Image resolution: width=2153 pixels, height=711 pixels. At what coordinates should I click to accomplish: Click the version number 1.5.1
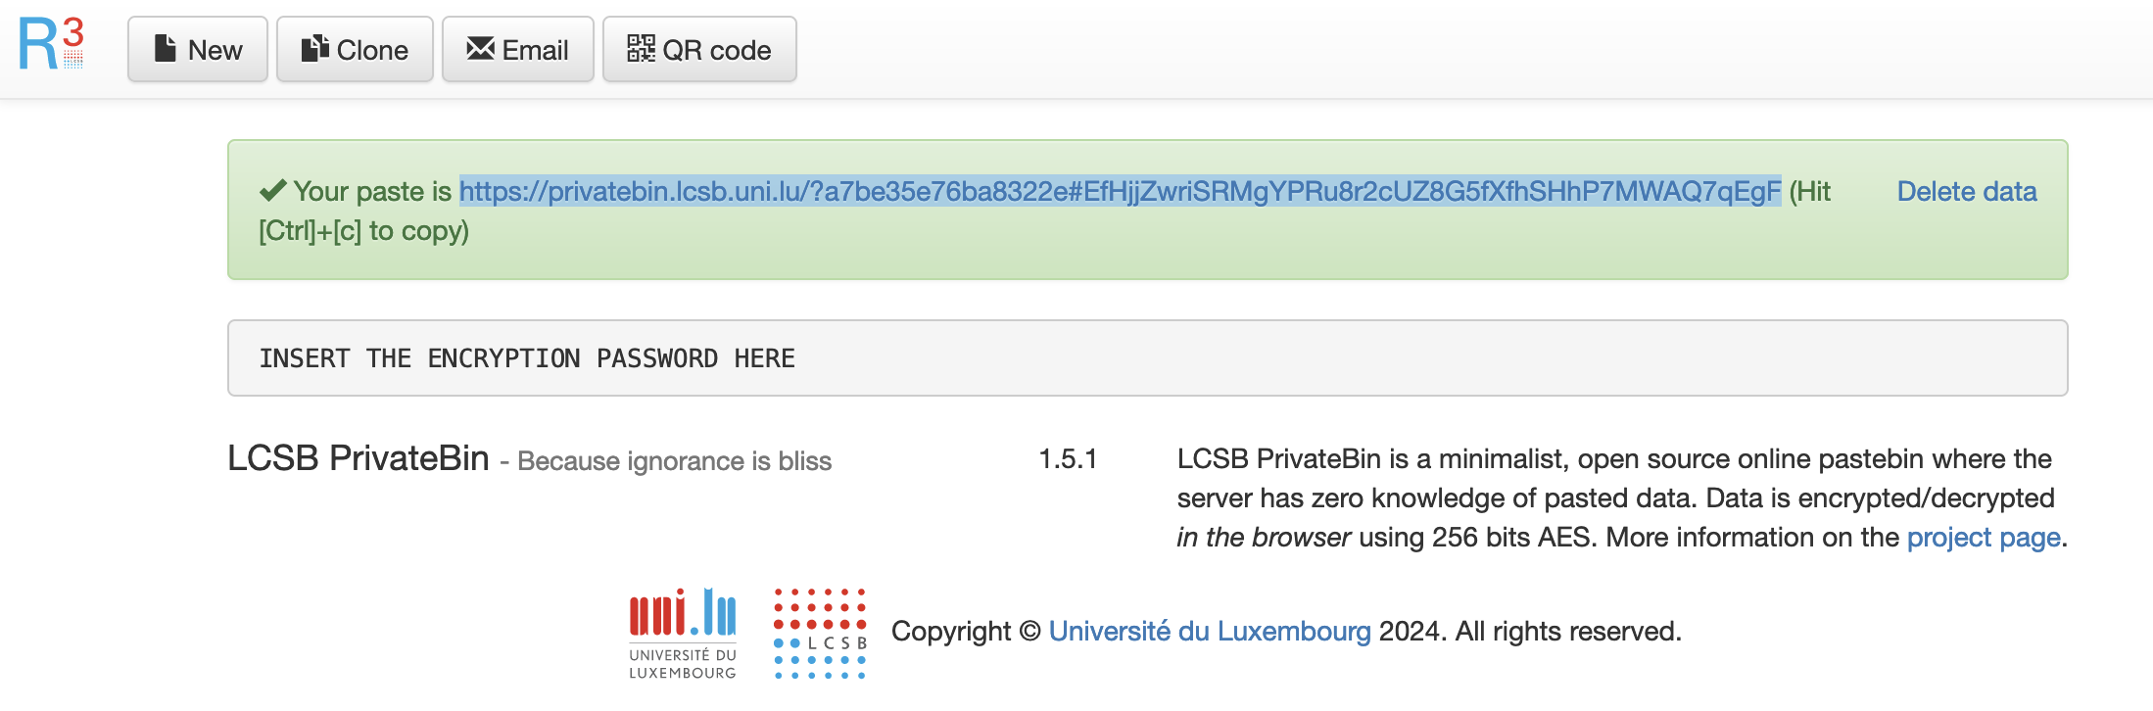(x=1068, y=459)
